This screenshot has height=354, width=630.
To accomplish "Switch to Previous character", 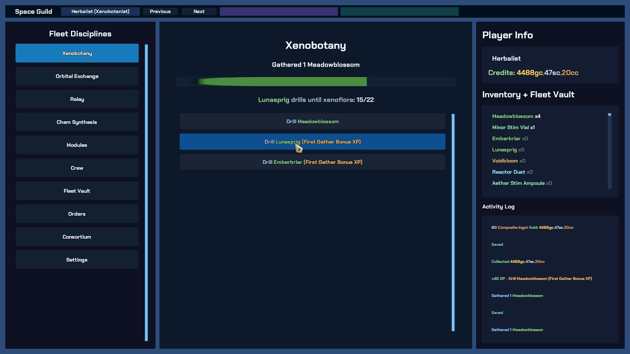I will coord(160,11).
